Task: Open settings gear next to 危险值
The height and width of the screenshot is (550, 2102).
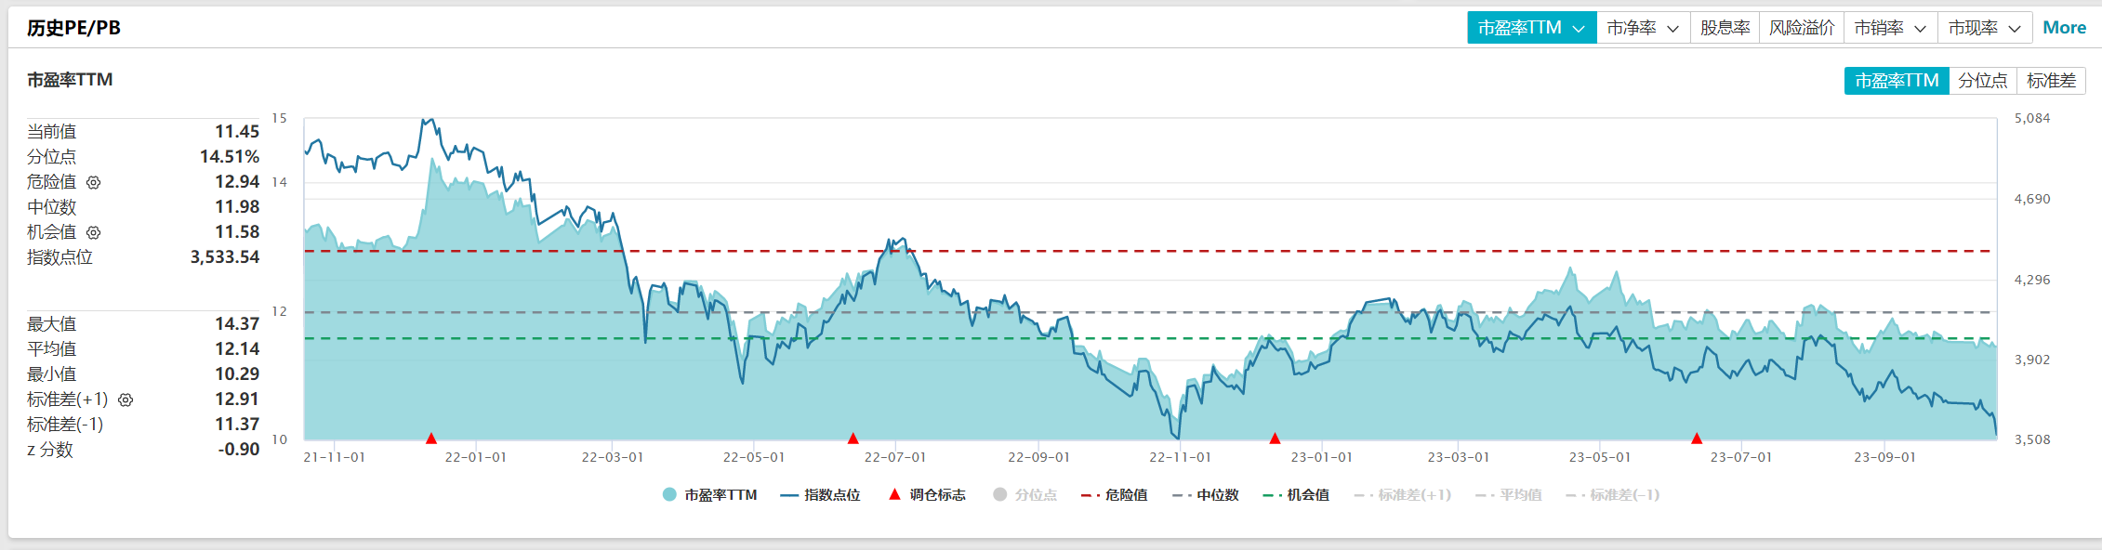Action: (x=93, y=183)
